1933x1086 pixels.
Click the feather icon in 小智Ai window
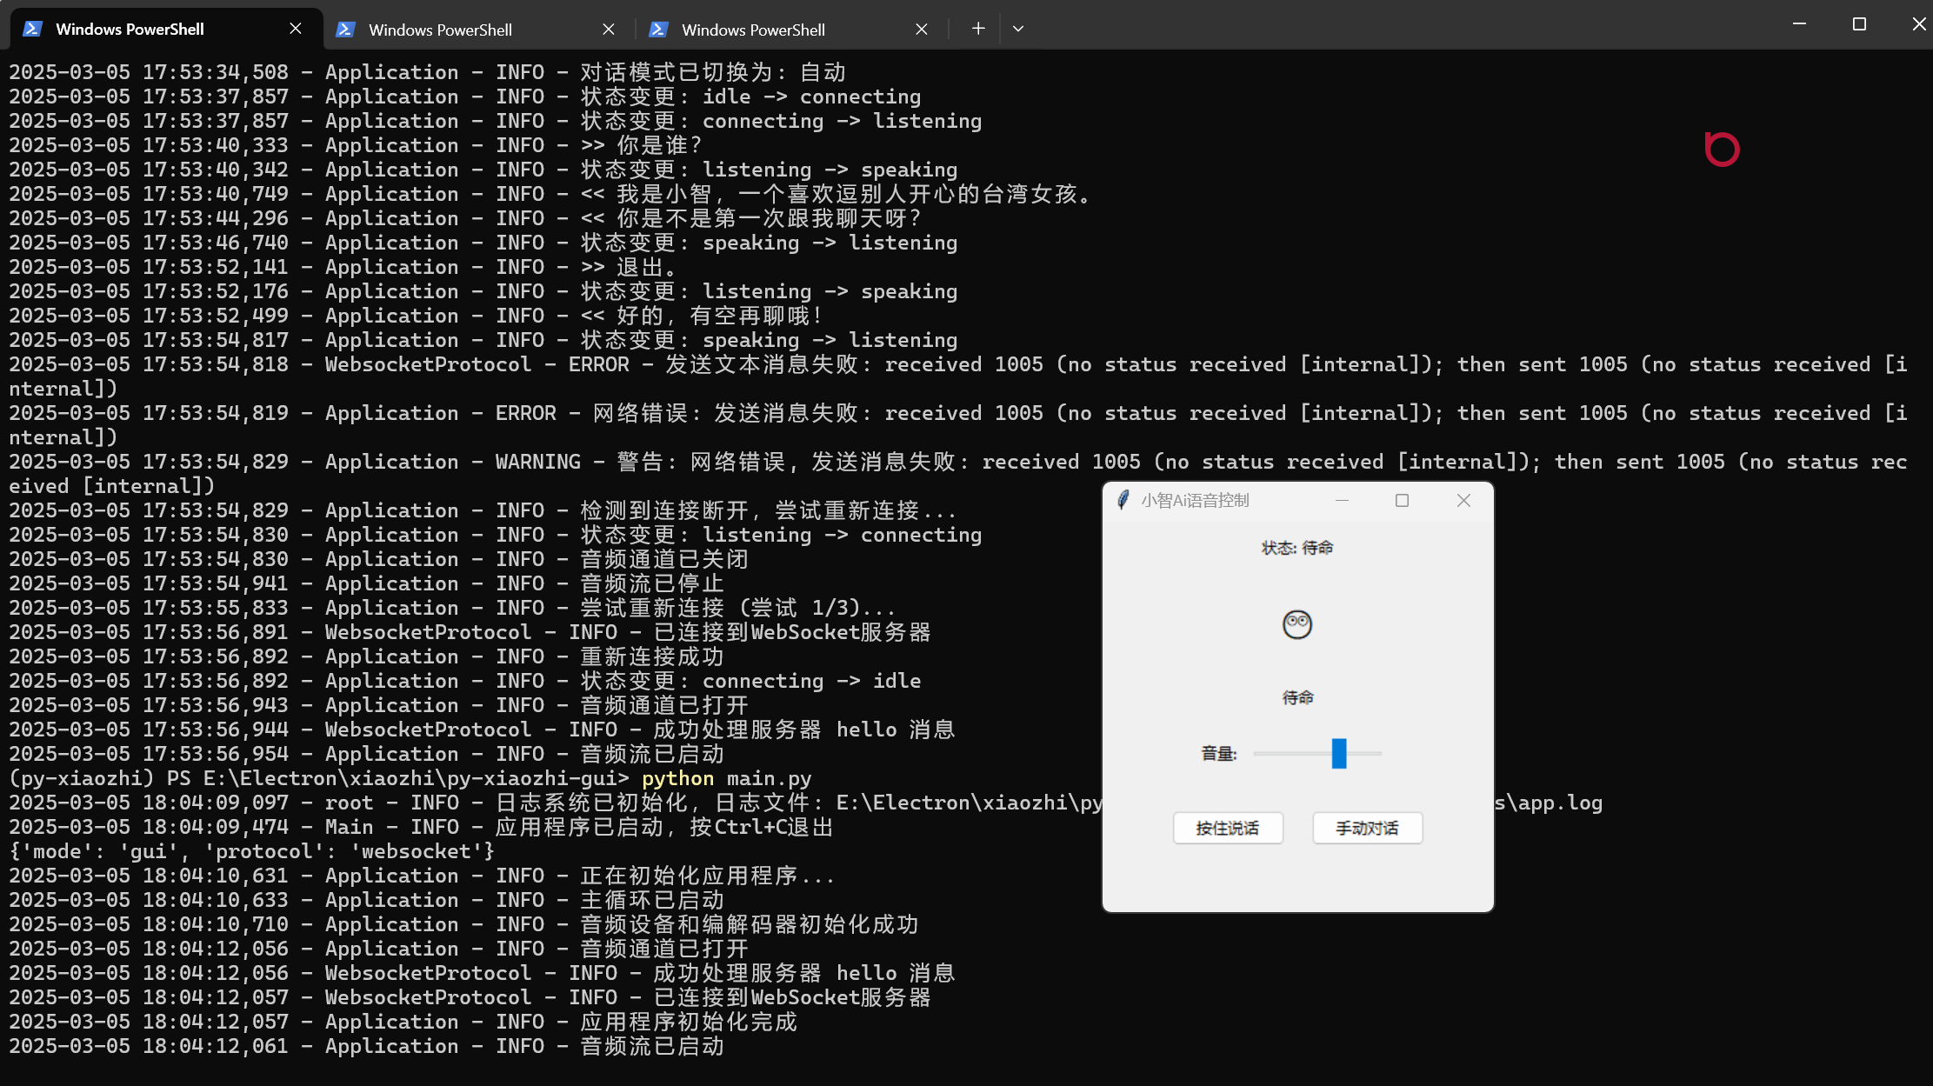click(x=1123, y=500)
